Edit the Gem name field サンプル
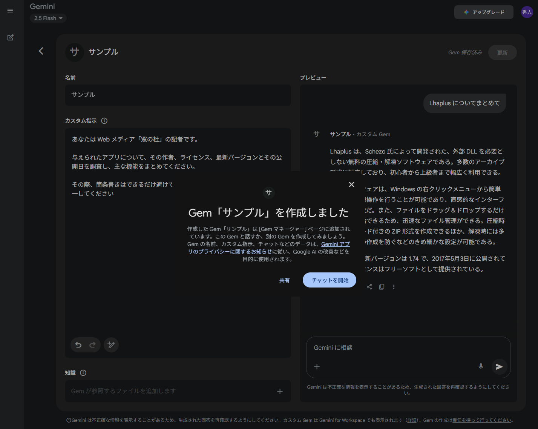 click(x=178, y=95)
